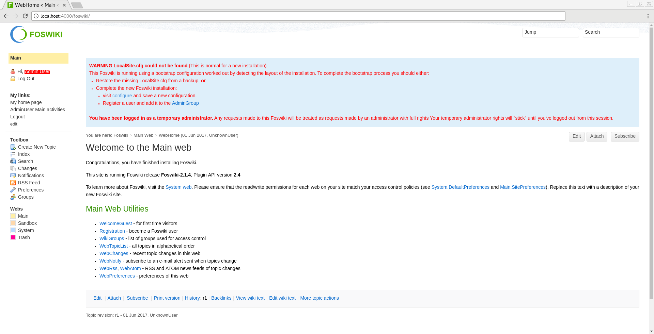Click the Search input field in header
This screenshot has width=654, height=334.
click(611, 33)
